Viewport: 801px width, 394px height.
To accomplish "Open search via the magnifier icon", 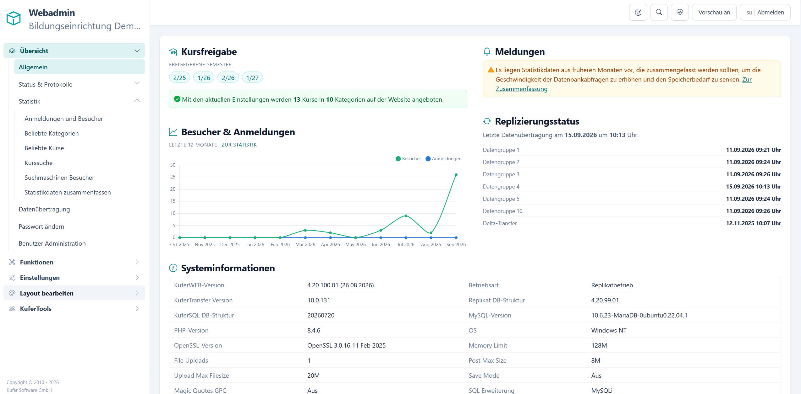I will pos(659,12).
